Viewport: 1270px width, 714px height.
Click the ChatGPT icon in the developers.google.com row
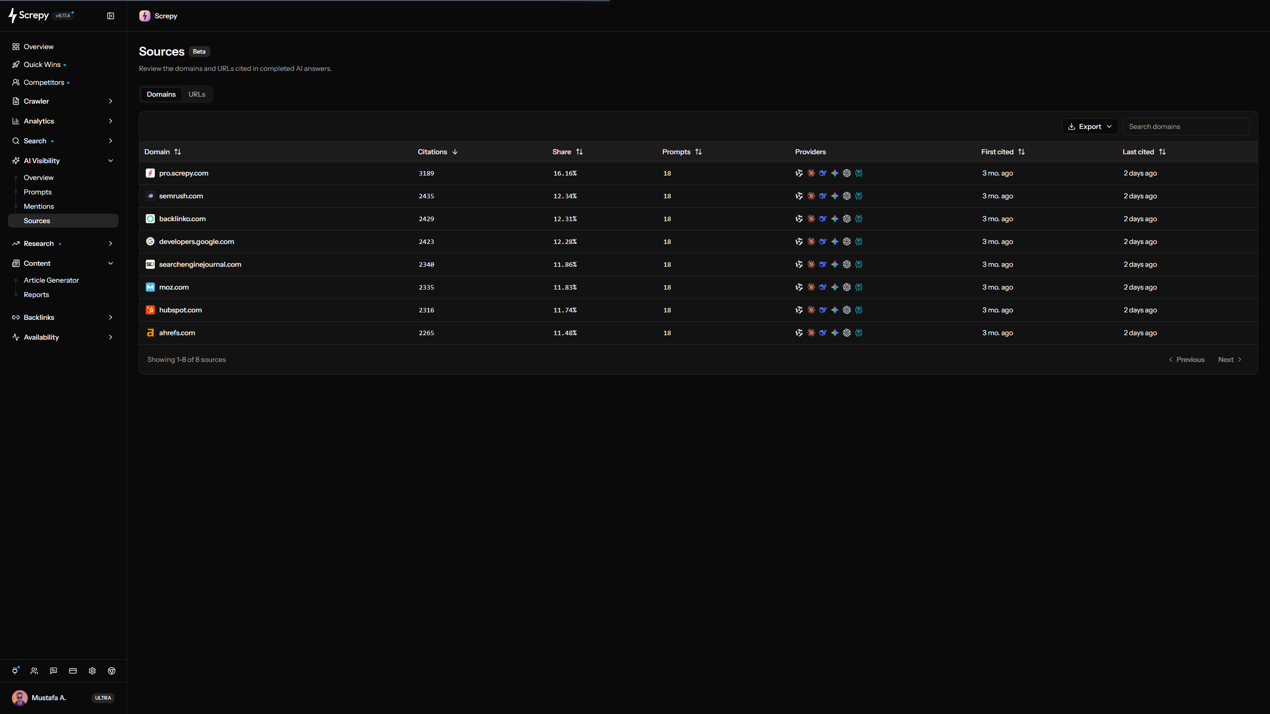coord(847,241)
